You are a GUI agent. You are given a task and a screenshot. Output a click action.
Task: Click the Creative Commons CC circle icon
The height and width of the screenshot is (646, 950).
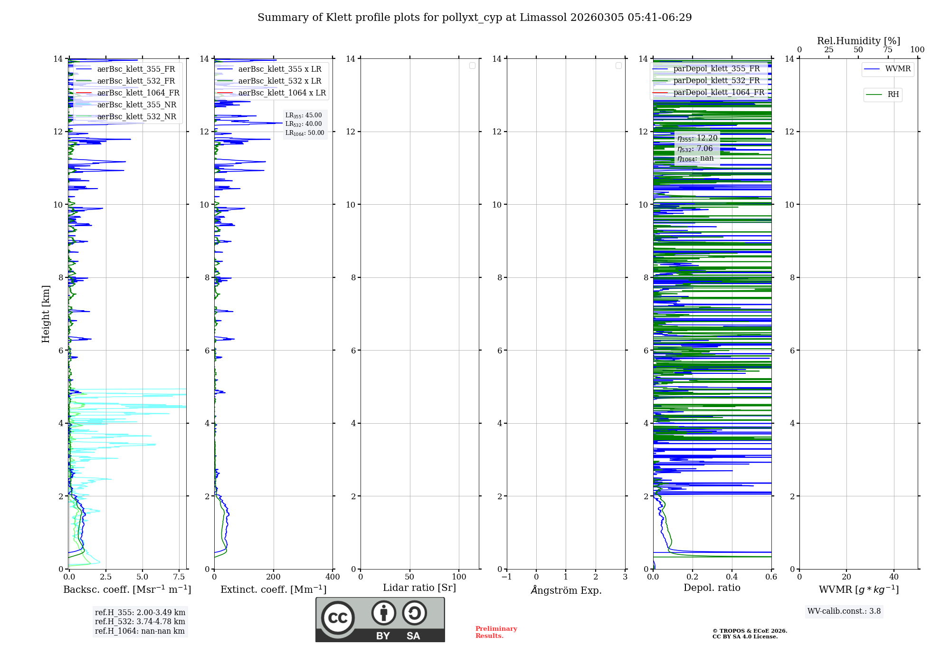pyautogui.click(x=338, y=617)
